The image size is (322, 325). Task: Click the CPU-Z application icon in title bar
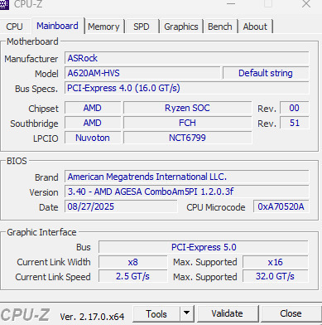[x=4, y=4]
